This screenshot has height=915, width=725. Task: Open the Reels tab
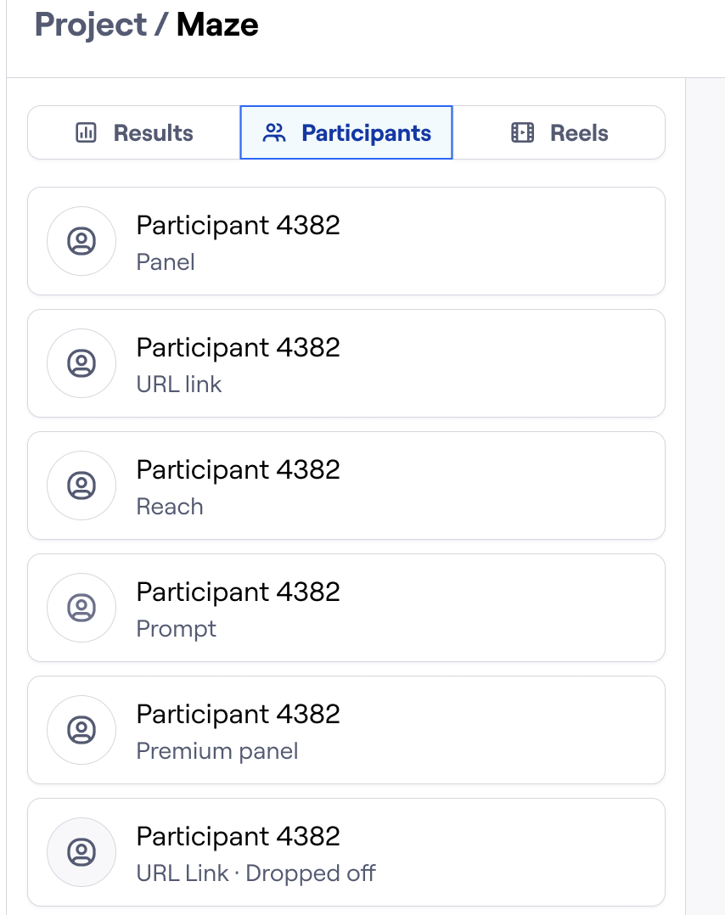559,133
